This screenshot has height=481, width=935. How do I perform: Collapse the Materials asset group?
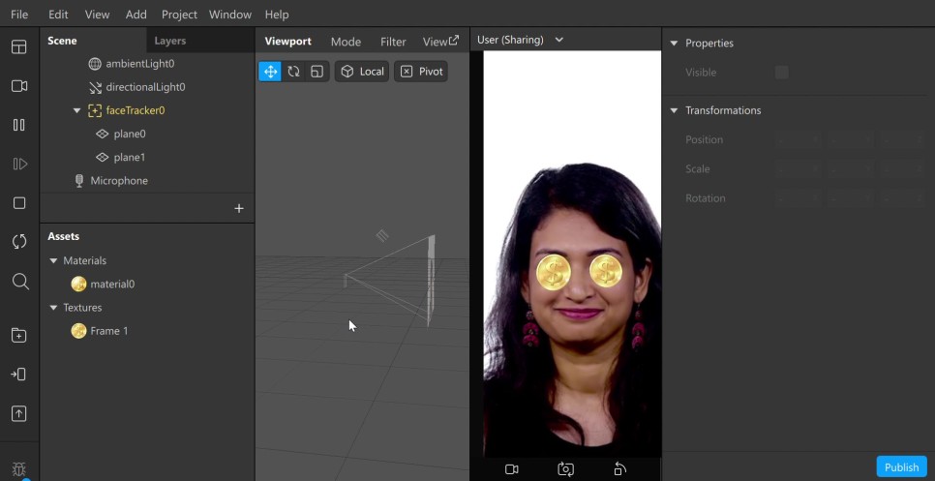pyautogui.click(x=53, y=261)
